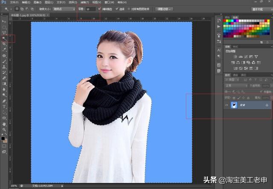Choose the Hand tool

[x=4, y=123]
